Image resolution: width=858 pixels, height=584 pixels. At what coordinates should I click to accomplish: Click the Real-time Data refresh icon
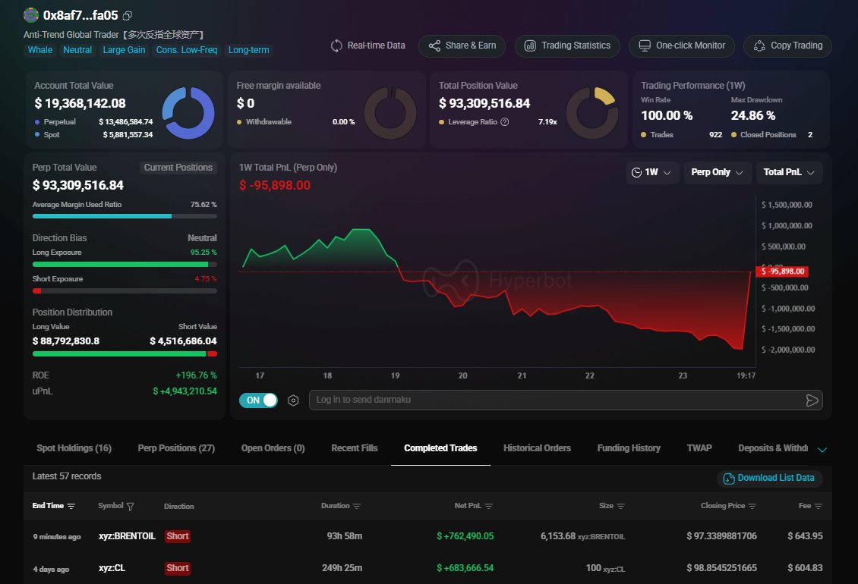336,46
